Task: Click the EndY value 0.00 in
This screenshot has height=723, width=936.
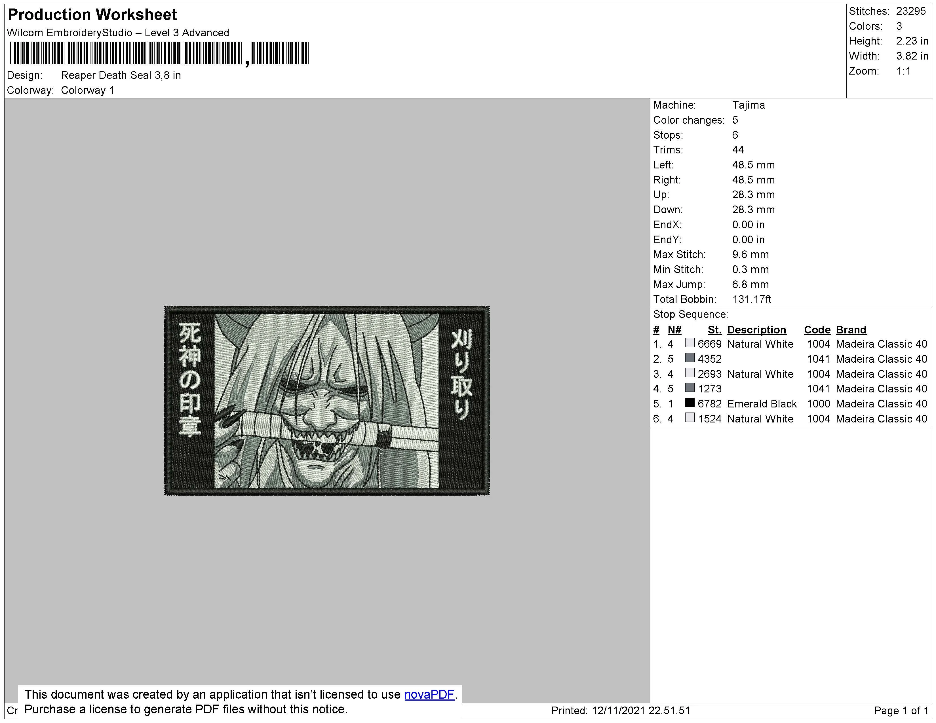Action: (748, 240)
